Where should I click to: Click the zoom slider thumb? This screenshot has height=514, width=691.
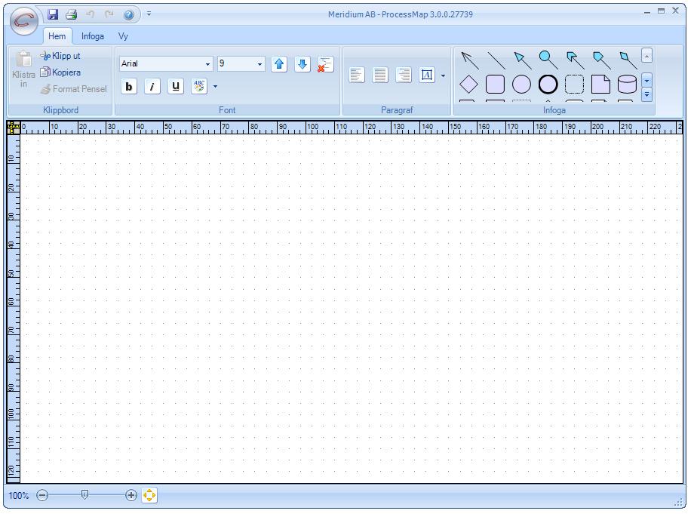click(x=85, y=495)
